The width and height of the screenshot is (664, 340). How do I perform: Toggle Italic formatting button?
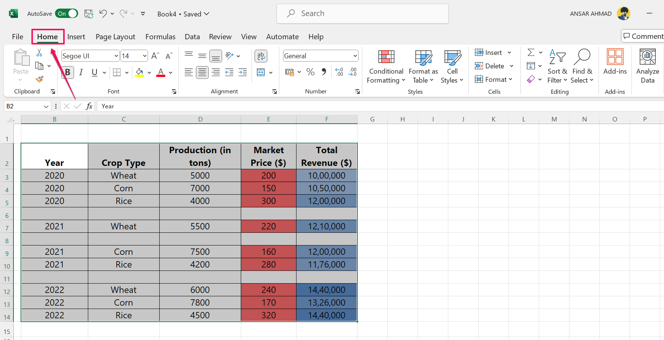click(x=81, y=72)
